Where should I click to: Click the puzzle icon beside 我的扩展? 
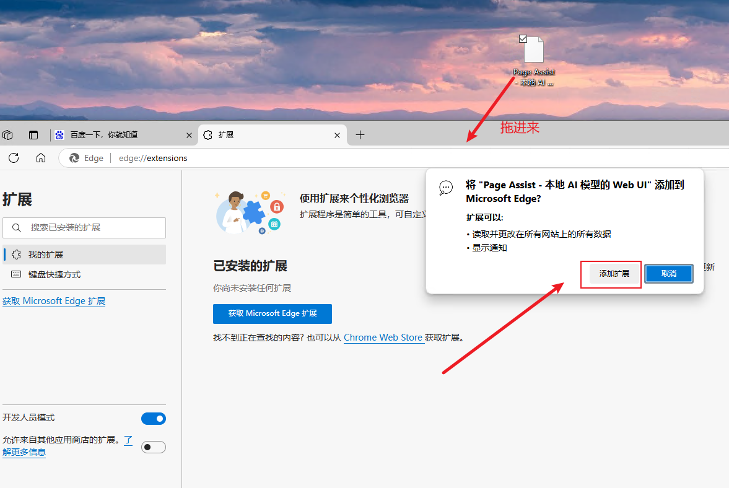[16, 255]
